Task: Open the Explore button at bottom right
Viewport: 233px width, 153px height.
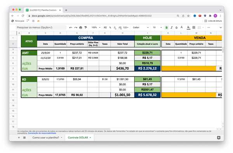Action: click(x=219, y=138)
